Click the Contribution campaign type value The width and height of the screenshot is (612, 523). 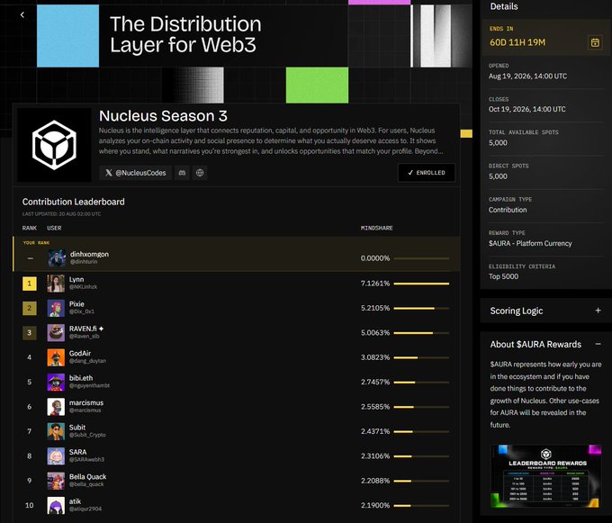point(508,210)
